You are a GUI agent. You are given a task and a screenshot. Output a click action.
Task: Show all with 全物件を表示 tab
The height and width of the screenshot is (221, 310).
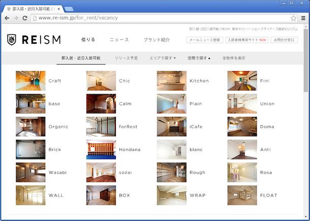(234, 58)
